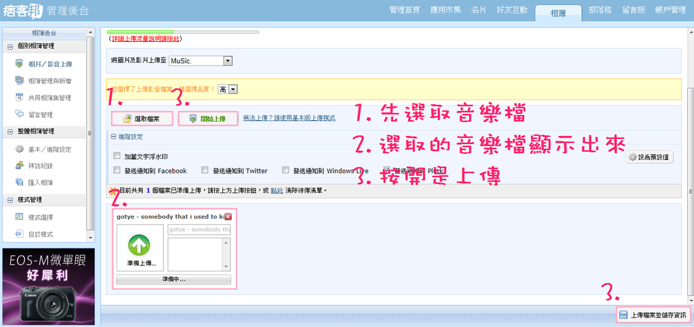Click the 共同相簿集管理 calendar icon
This screenshot has height=327, width=694.
(x=19, y=97)
